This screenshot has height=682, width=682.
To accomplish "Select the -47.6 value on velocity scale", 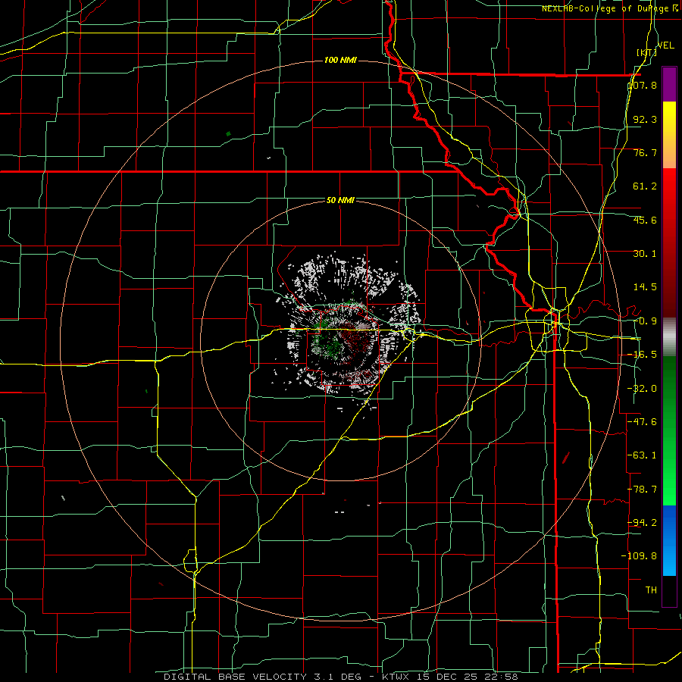I will [x=642, y=422].
